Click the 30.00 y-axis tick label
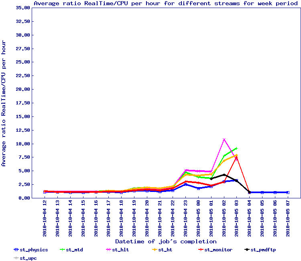The height and width of the screenshot is (261, 301). [x=23, y=35]
